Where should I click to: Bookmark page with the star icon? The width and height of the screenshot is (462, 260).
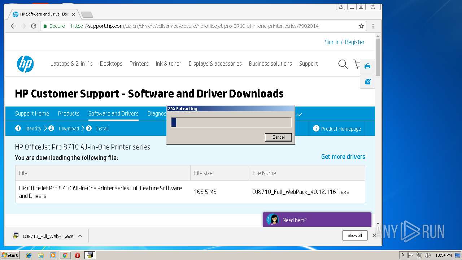pos(361,26)
